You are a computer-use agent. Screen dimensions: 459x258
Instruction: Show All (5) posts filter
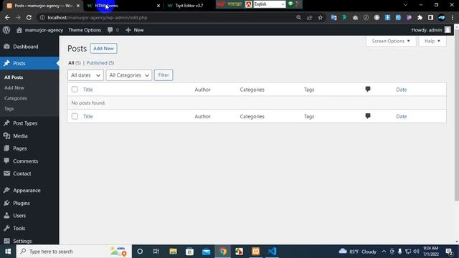coord(75,63)
